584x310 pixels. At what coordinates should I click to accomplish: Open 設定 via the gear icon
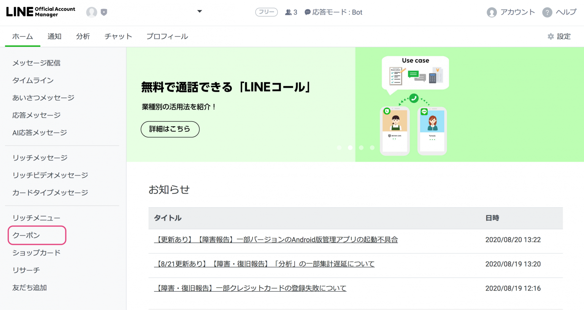551,37
